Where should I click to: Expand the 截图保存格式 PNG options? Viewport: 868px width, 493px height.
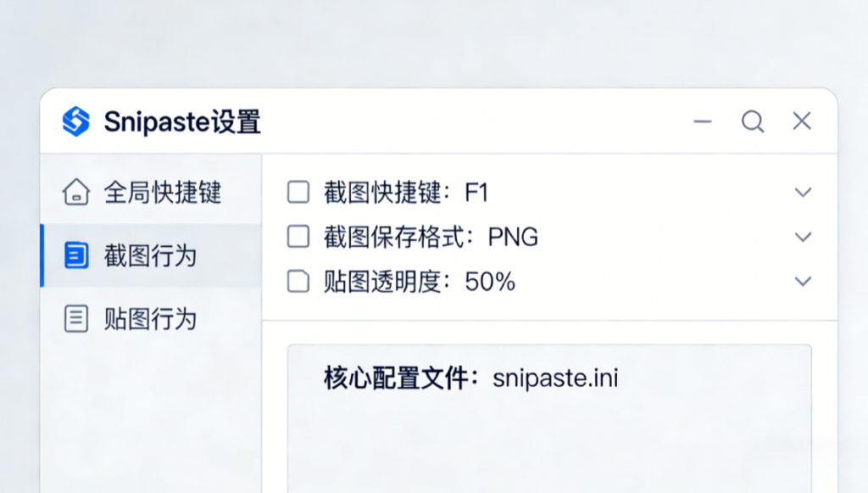click(x=802, y=237)
